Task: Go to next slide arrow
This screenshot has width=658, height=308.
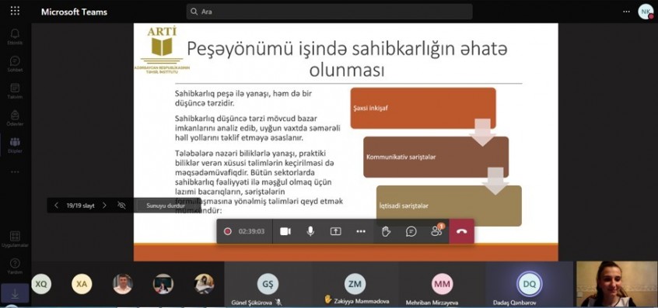Action: point(105,205)
